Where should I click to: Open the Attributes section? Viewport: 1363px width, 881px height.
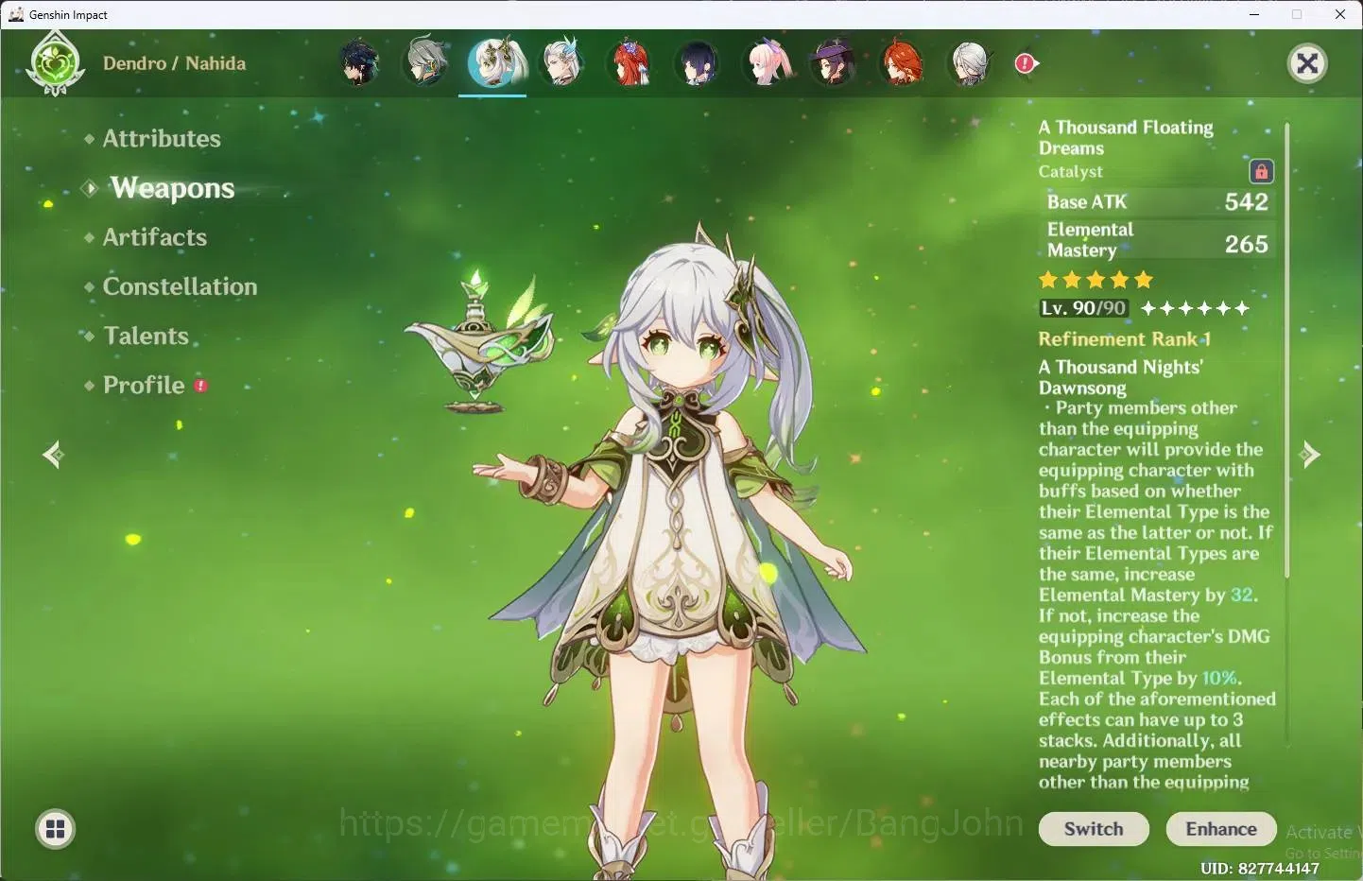tap(162, 139)
